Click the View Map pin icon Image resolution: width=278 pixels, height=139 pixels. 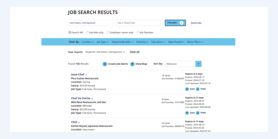coord(132,64)
